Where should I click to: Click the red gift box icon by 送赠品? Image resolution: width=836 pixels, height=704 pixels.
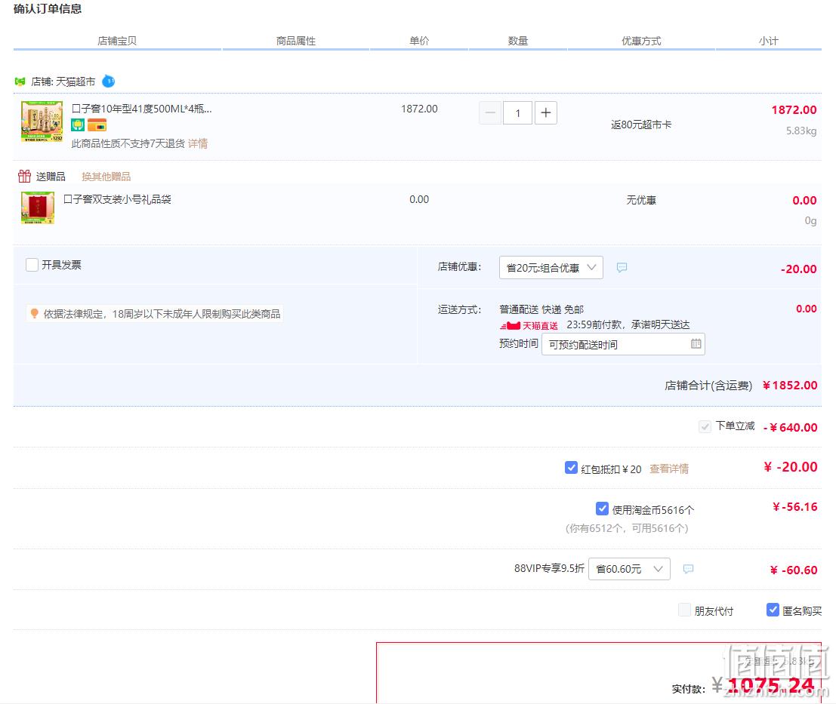[x=24, y=177]
